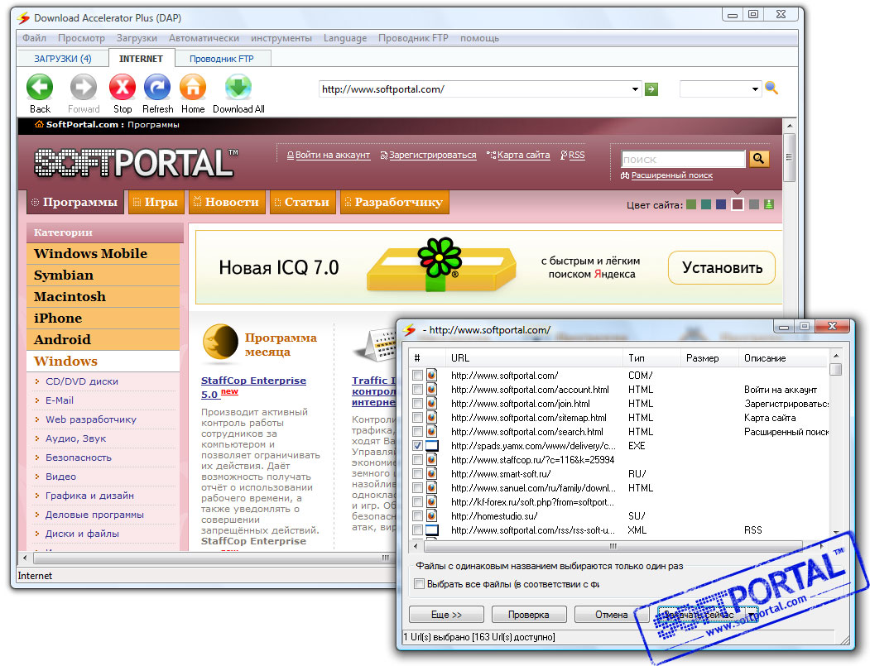Click the Установить ICQ button
The width and height of the screenshot is (870, 666).
tap(722, 268)
